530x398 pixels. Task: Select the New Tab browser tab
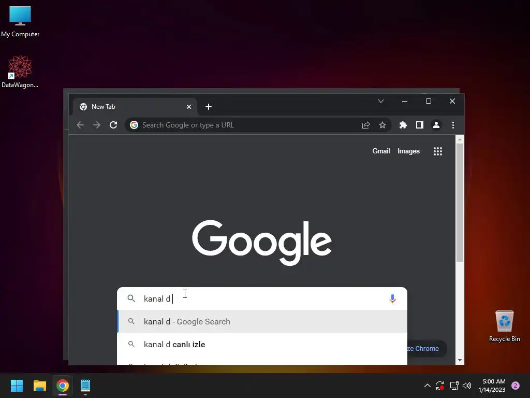click(x=135, y=107)
